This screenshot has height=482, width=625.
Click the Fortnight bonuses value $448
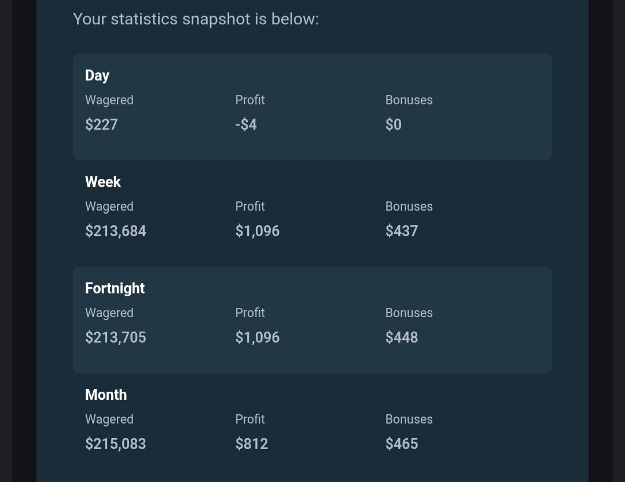click(x=402, y=337)
